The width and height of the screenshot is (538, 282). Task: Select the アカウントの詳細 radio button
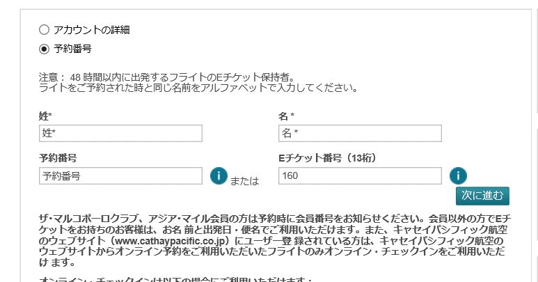(x=44, y=30)
